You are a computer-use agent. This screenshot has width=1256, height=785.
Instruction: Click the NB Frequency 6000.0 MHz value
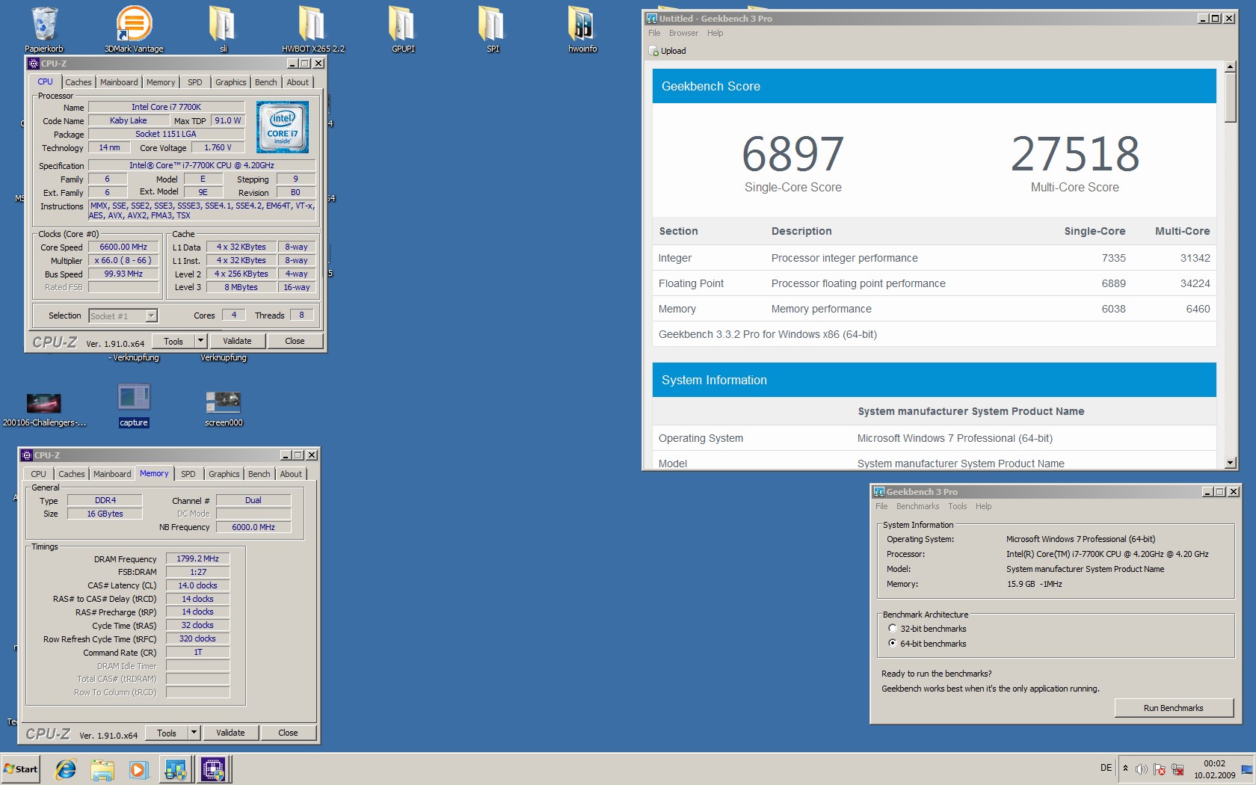(253, 527)
